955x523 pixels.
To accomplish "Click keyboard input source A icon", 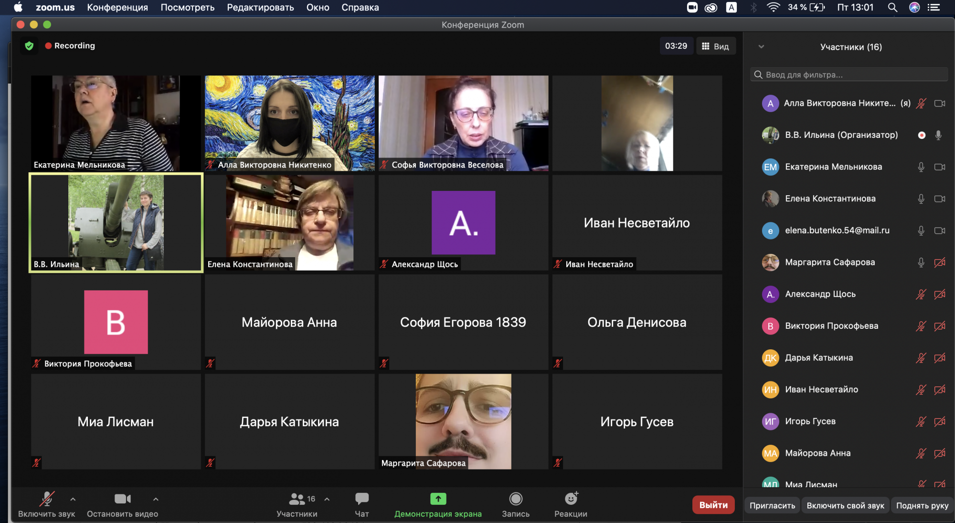I will pos(732,7).
